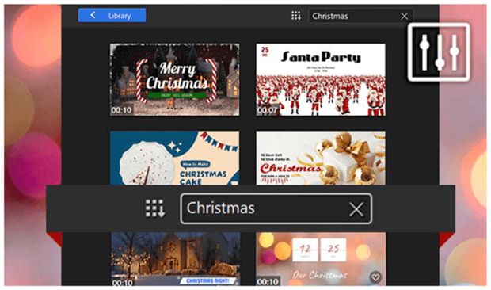Go back using the Library button
Screen dimensions: 491x290
tap(112, 15)
